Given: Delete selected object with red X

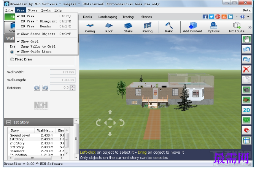Looking at the screenshot, I should coord(246,69).
